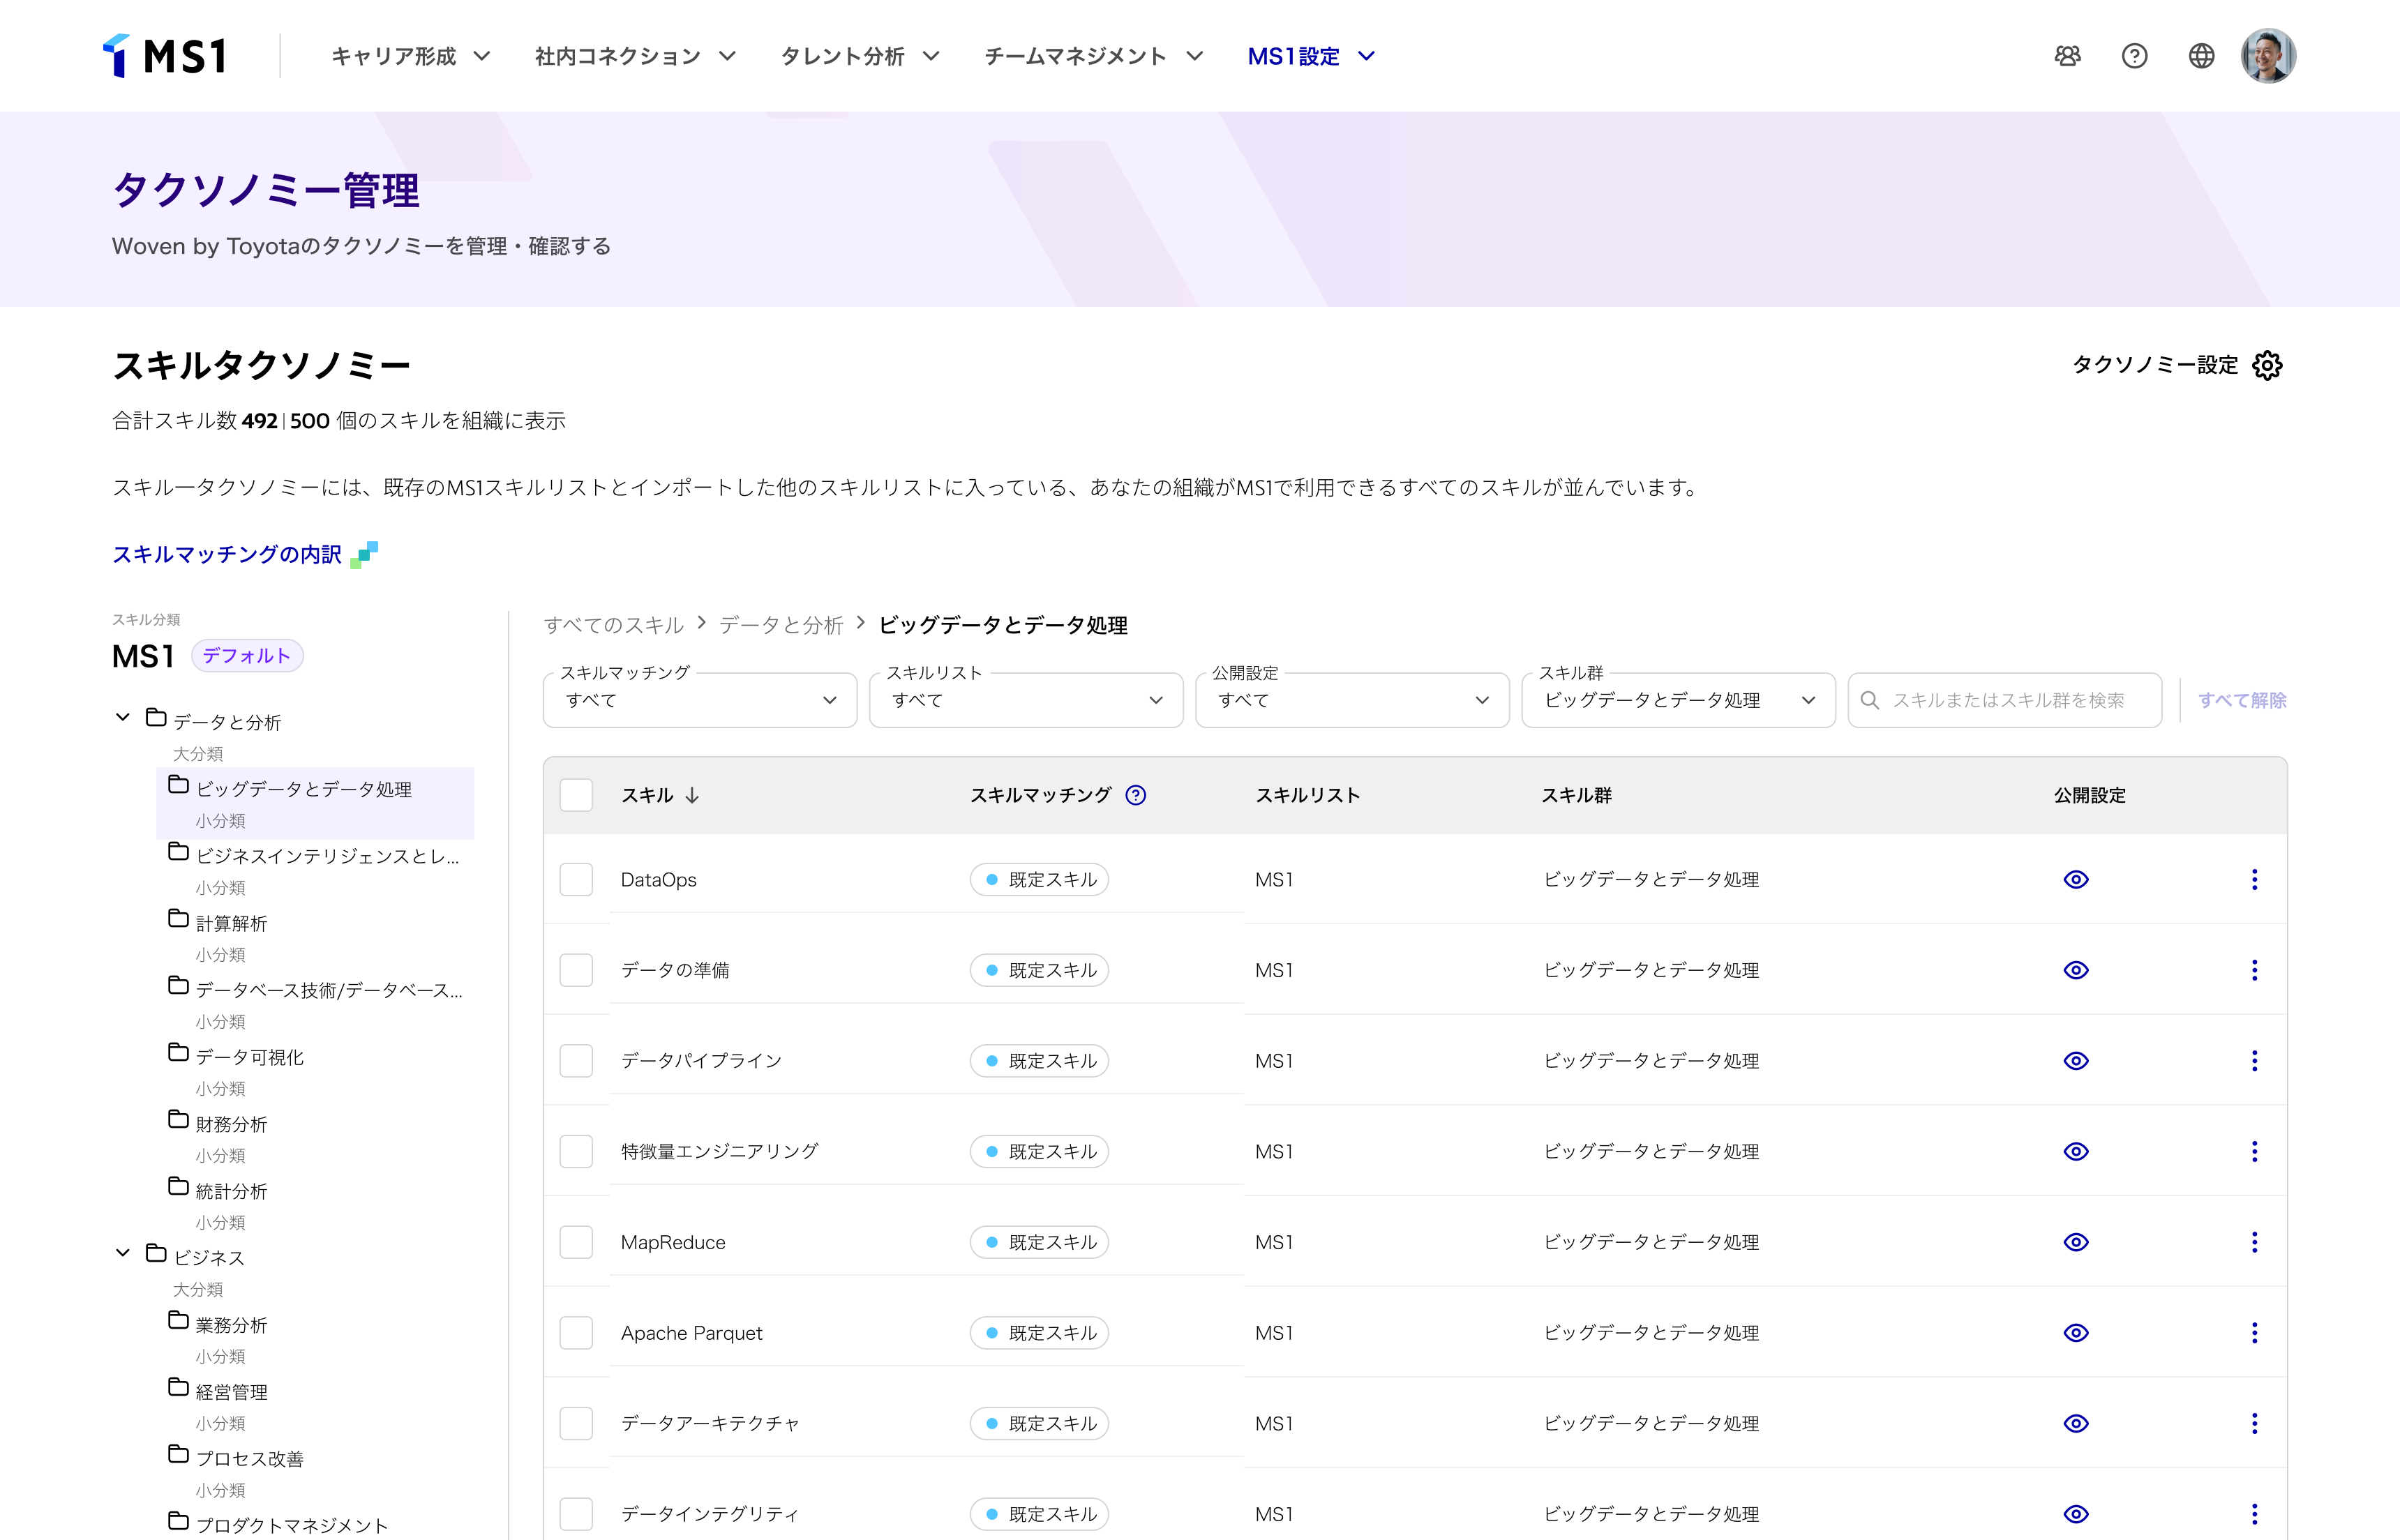The height and width of the screenshot is (1540, 2400).
Task: Focus the skill search input field
Action: (x=2005, y=700)
